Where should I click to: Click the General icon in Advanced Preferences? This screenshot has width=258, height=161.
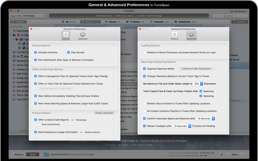pyautogui.click(x=174, y=35)
